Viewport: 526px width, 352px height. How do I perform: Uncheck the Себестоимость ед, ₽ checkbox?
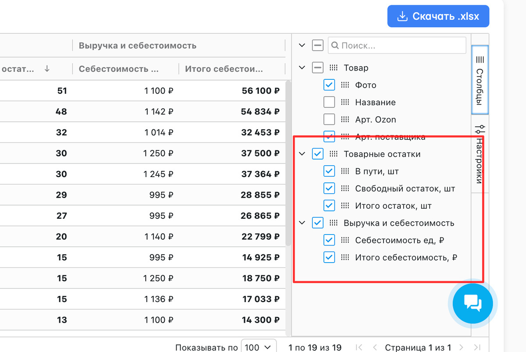329,240
